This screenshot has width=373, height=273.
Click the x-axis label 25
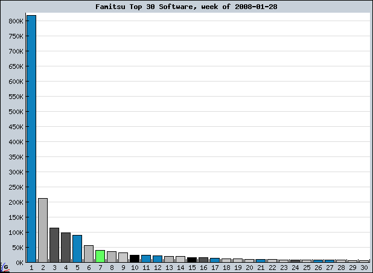coord(307,268)
